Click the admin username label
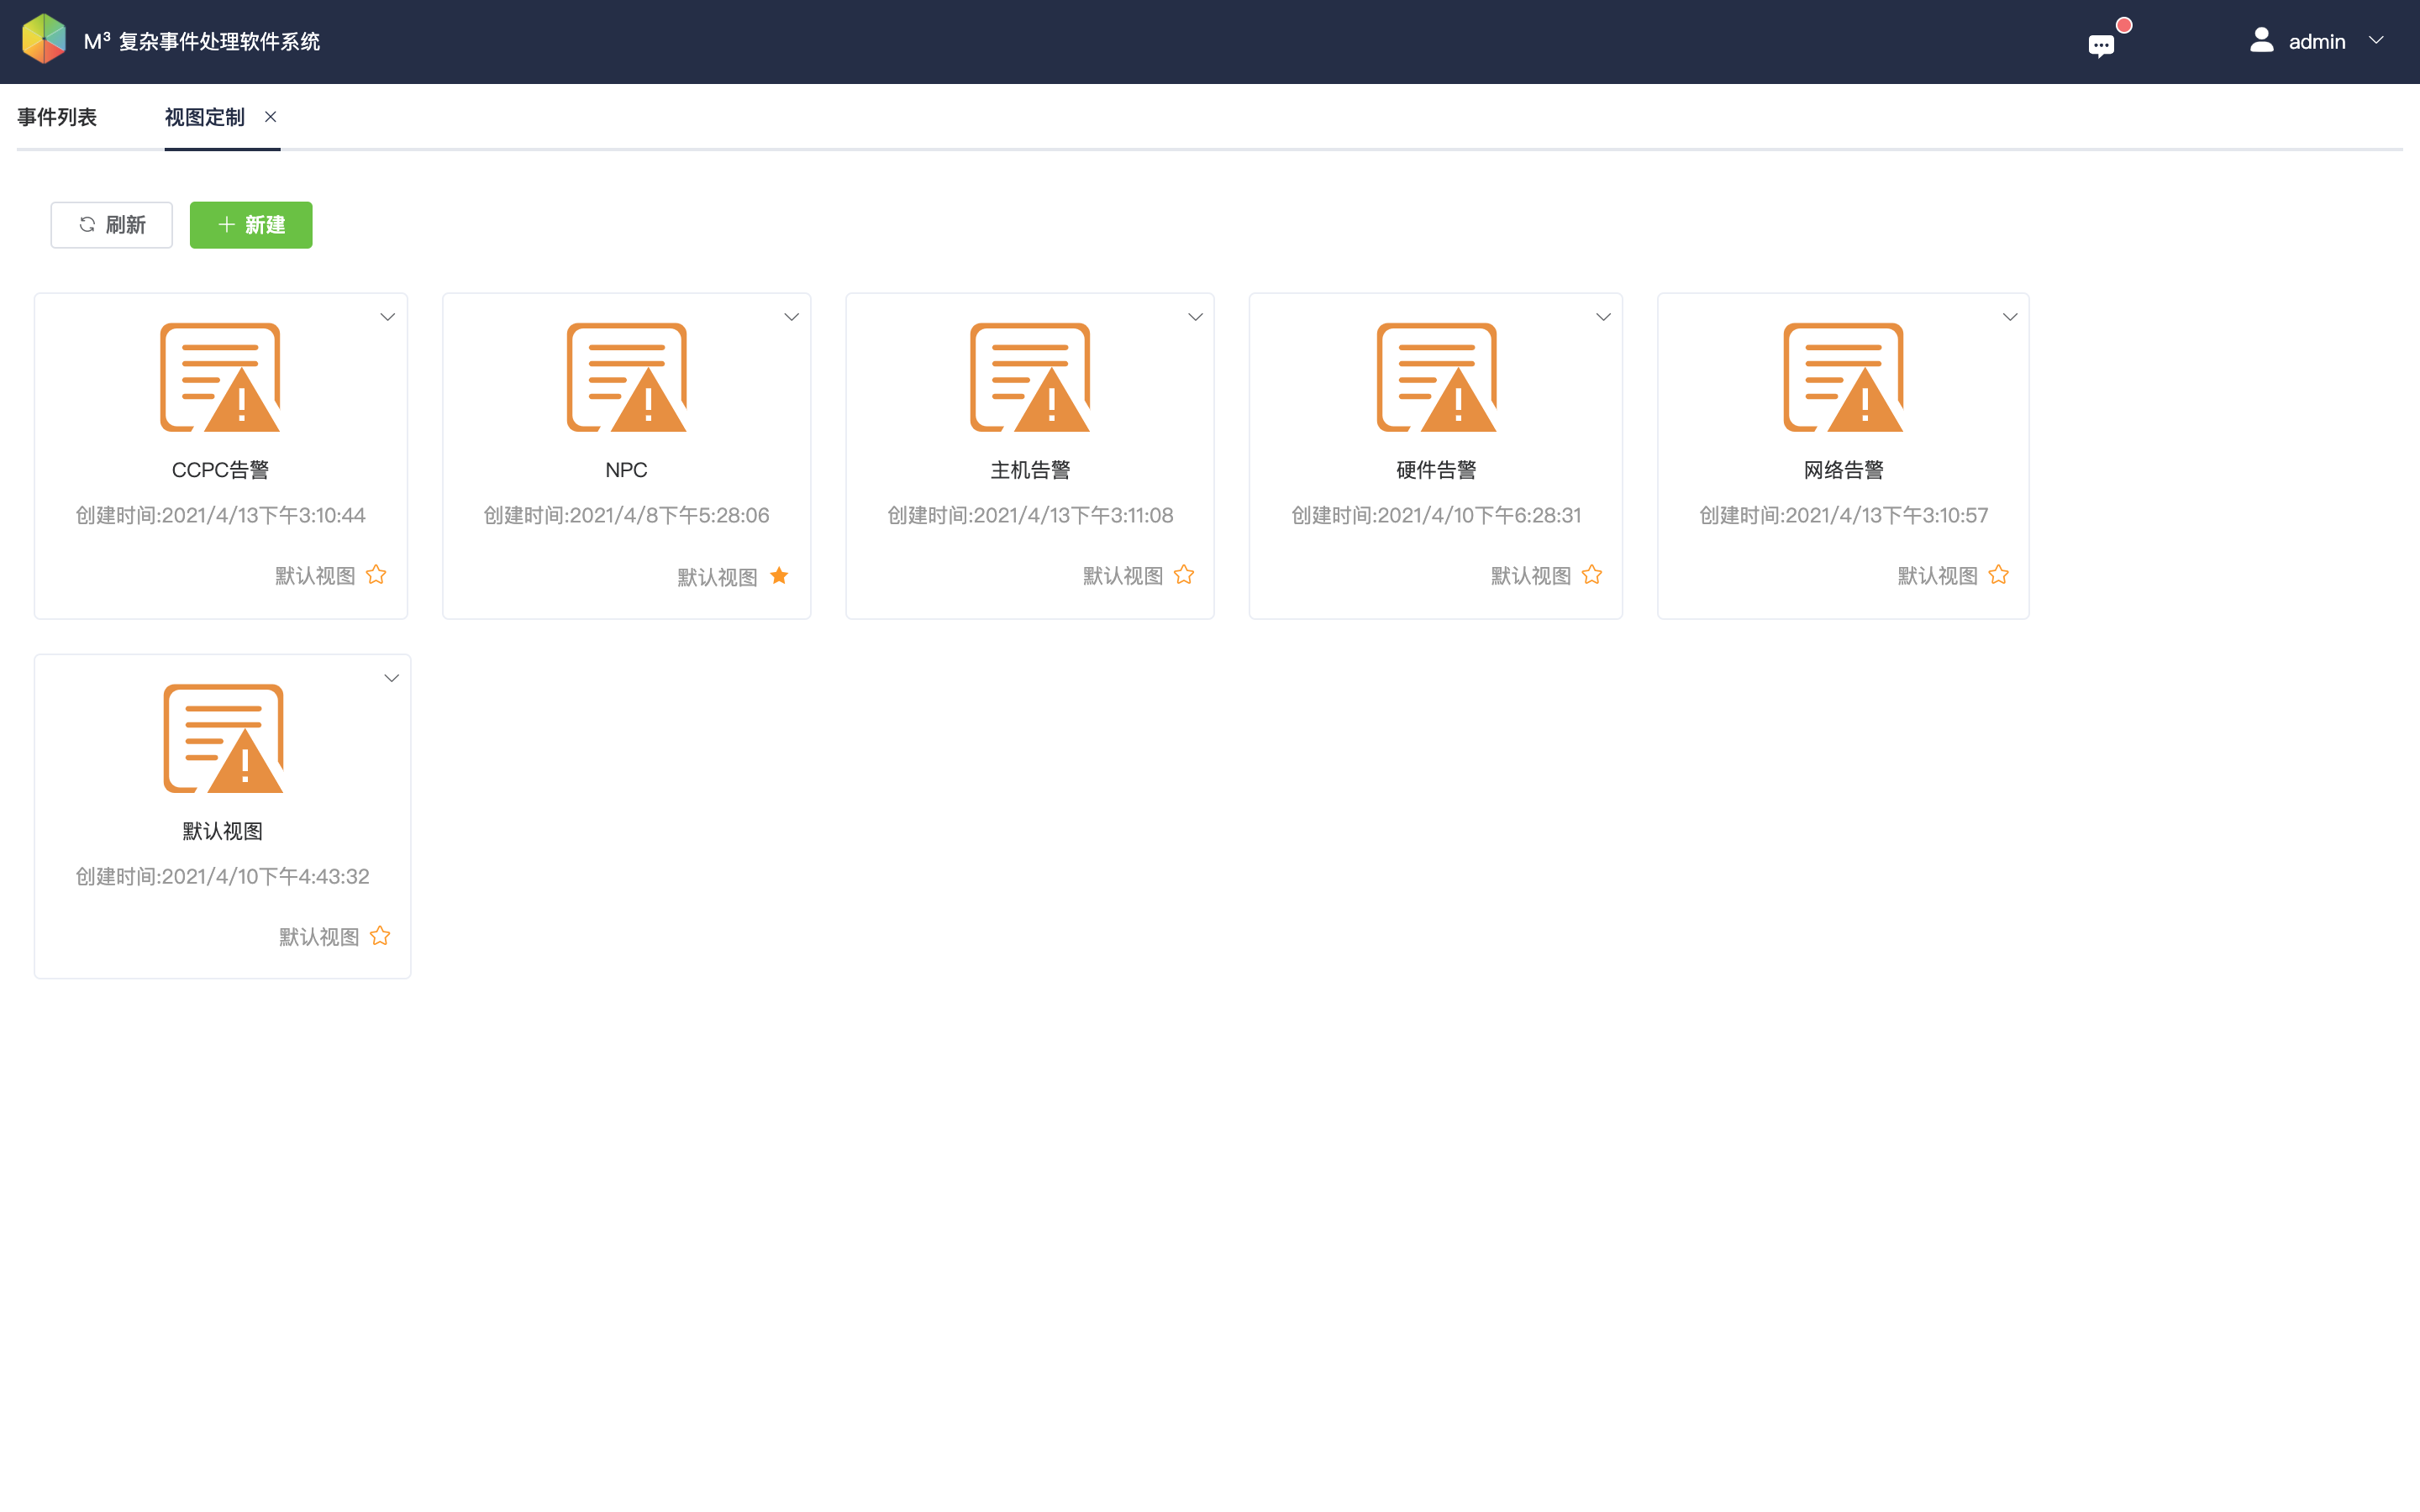Image resolution: width=2420 pixels, height=1512 pixels. tap(2316, 42)
